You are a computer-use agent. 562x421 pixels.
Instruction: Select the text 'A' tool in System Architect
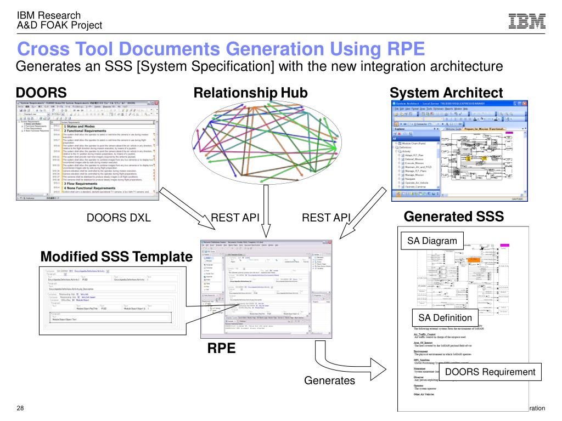pos(447,124)
